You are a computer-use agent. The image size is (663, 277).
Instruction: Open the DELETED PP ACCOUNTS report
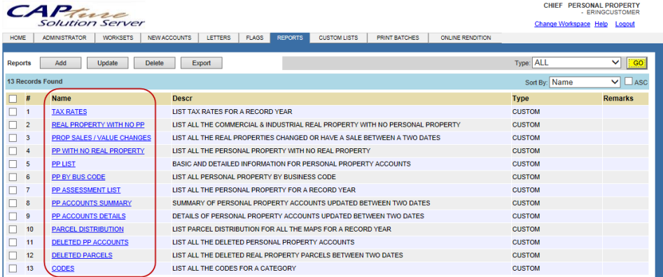tap(90, 242)
